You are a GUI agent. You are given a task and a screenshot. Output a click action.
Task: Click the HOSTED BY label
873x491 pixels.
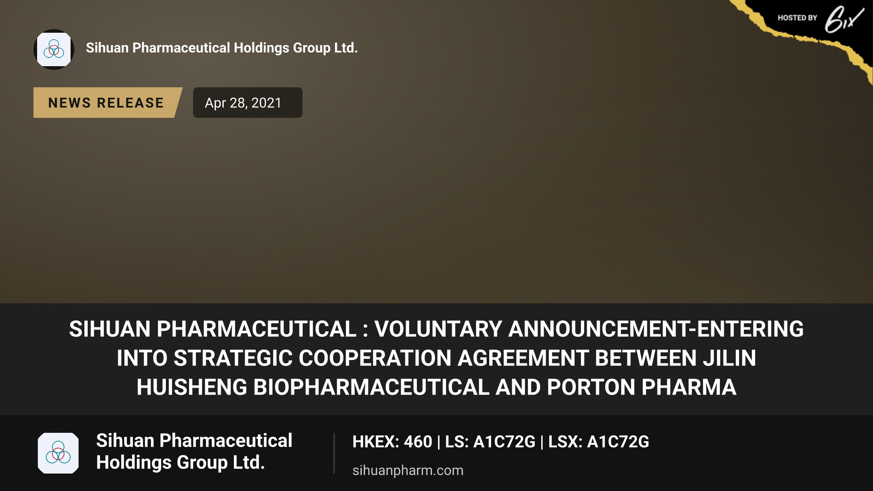tap(797, 18)
